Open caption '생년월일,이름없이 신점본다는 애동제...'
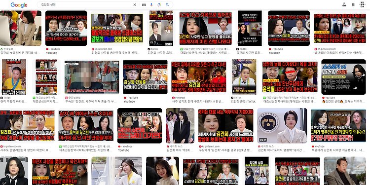The height and width of the screenshot is (185, 370). pyautogui.click(x=339, y=53)
